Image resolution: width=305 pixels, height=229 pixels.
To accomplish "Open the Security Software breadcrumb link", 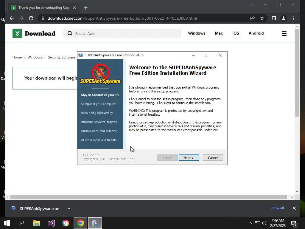I will click(61, 57).
